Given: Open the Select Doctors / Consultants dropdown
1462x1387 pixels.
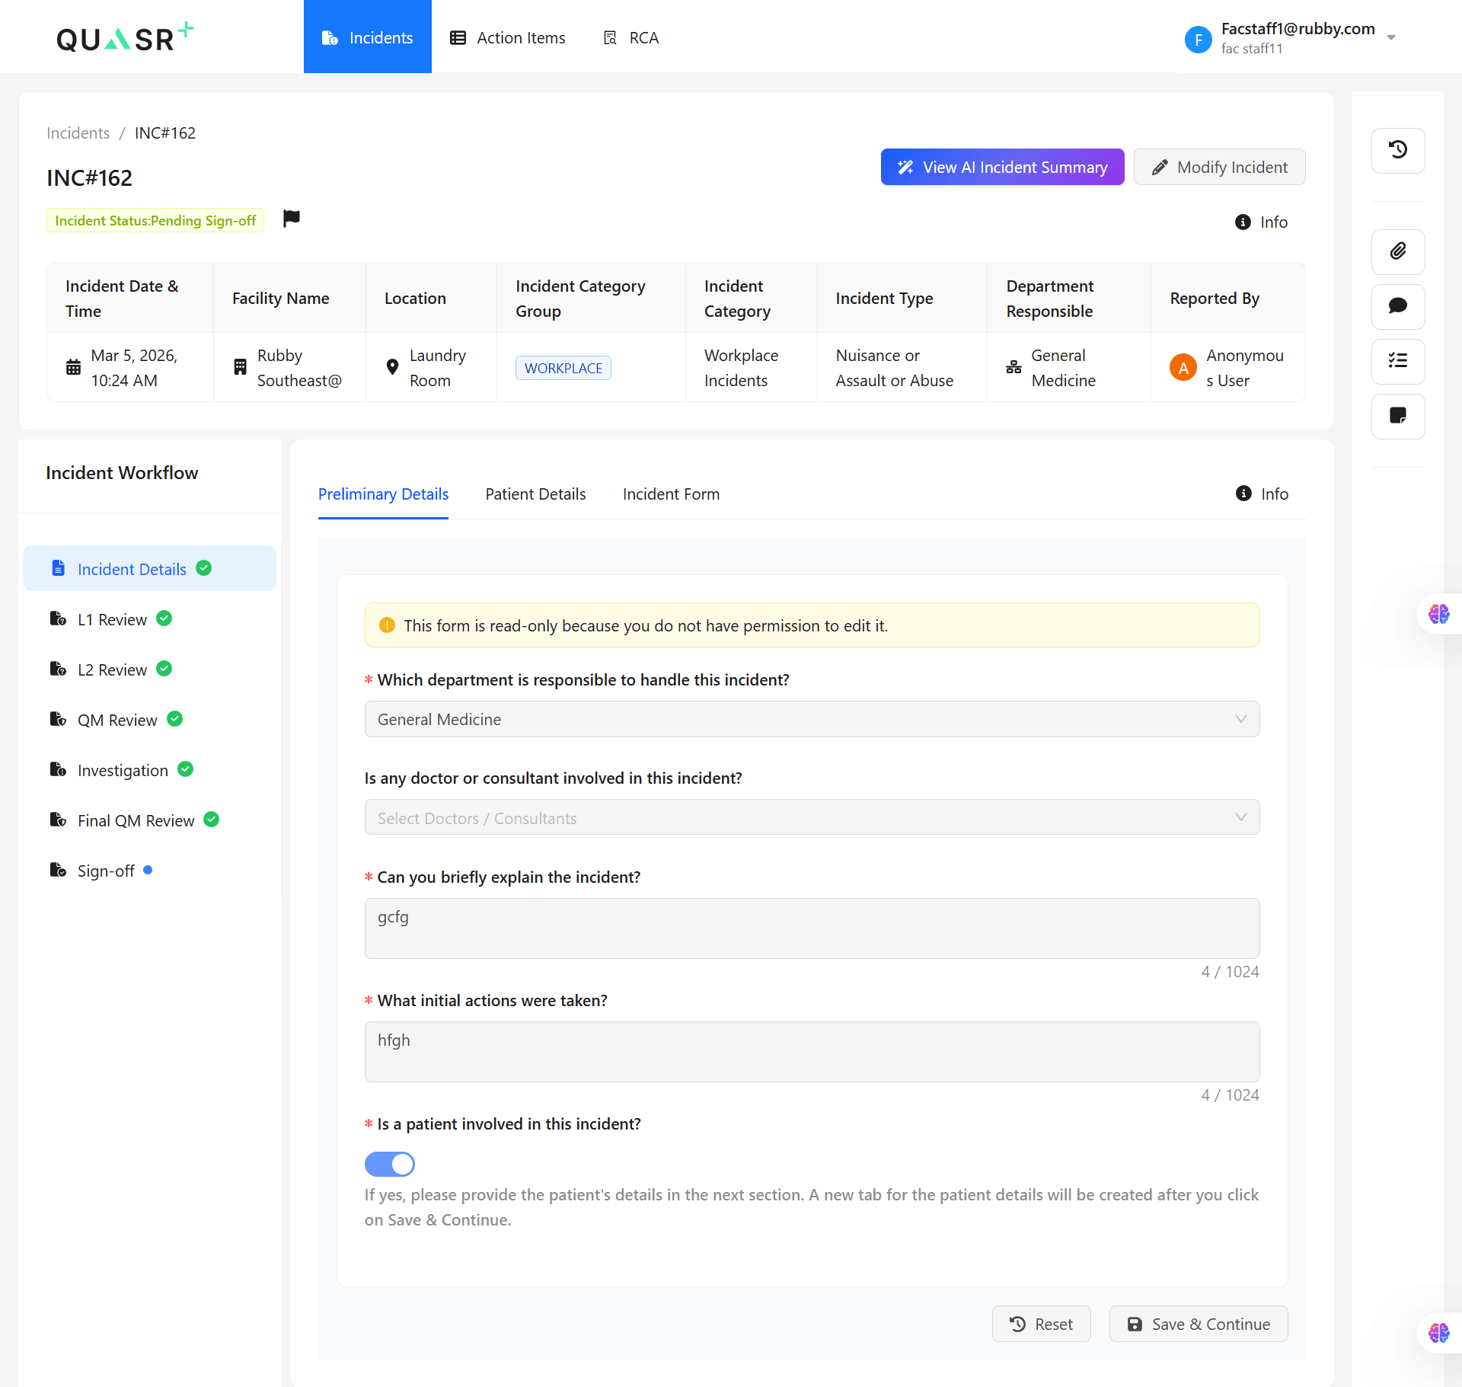Looking at the screenshot, I should [x=811, y=817].
